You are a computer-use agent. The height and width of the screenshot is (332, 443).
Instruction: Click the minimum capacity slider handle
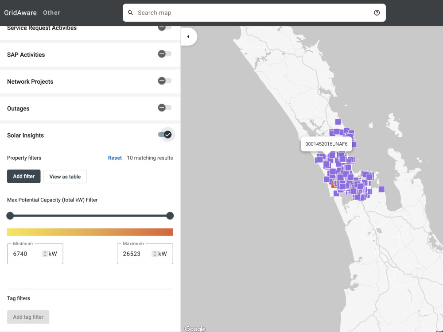10,216
